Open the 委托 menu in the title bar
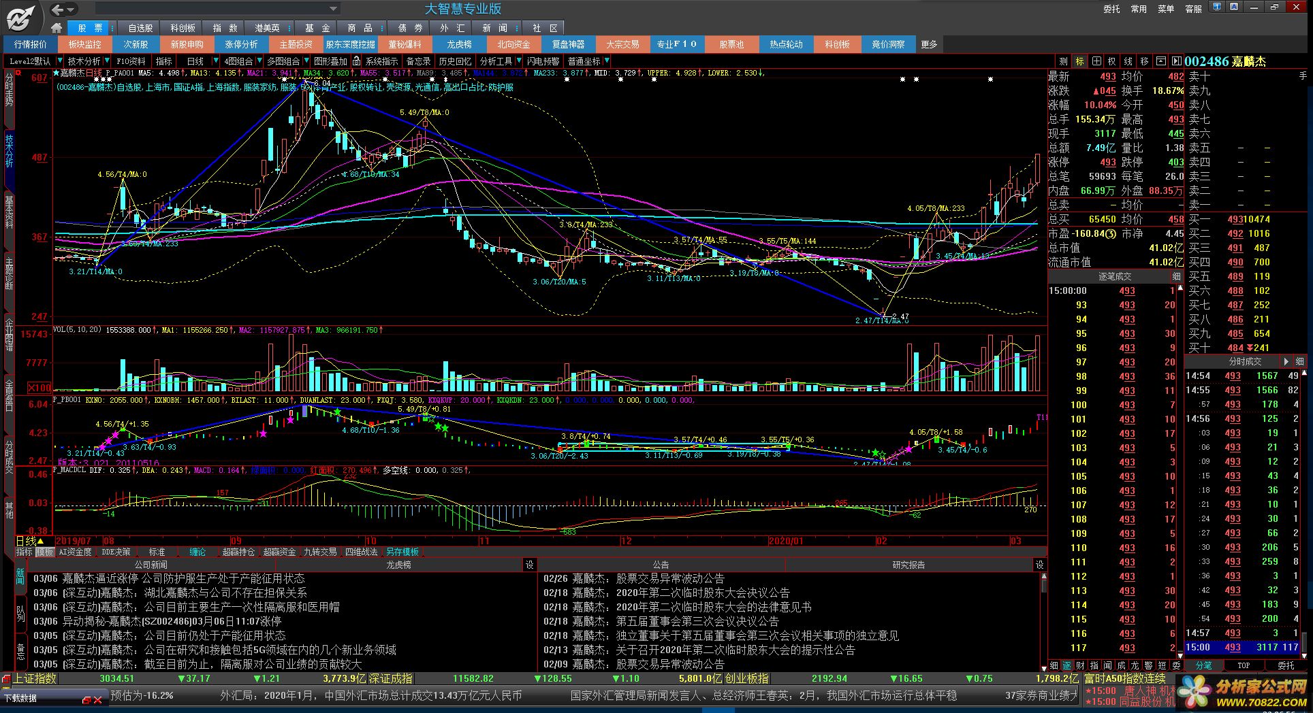1313x713 pixels. [1111, 9]
